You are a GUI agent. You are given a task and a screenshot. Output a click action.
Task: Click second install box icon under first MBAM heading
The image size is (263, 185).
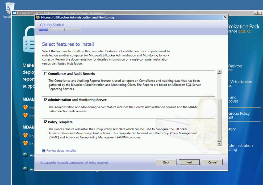26,115
